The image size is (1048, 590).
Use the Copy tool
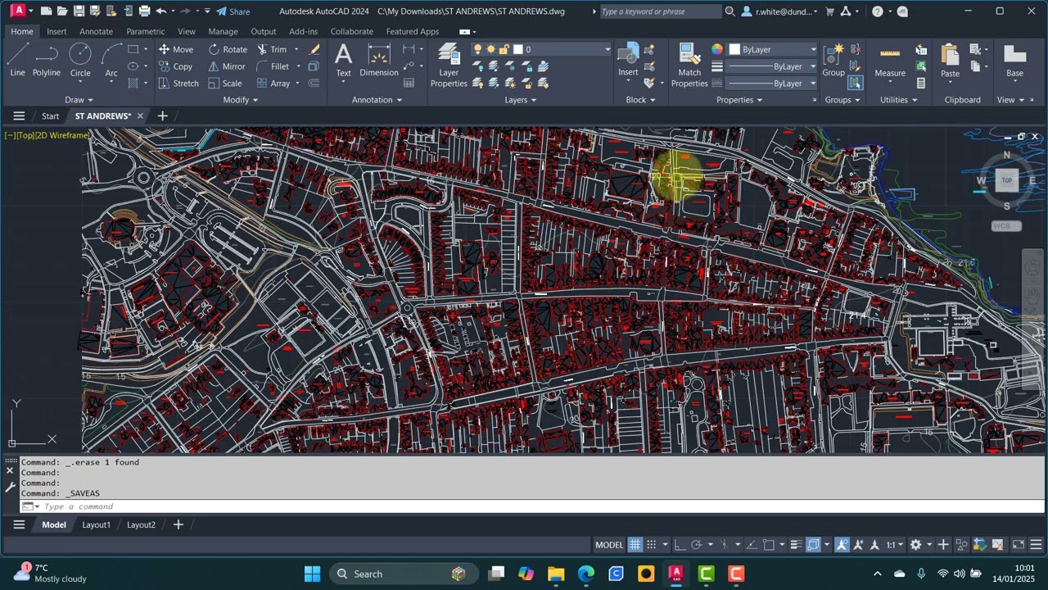(x=175, y=66)
